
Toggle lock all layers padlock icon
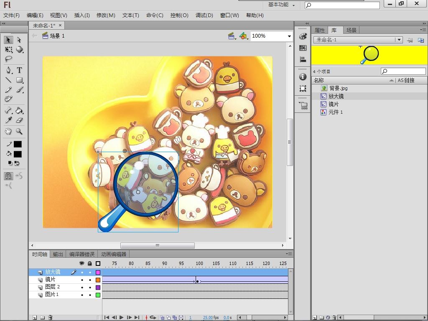(x=90, y=263)
